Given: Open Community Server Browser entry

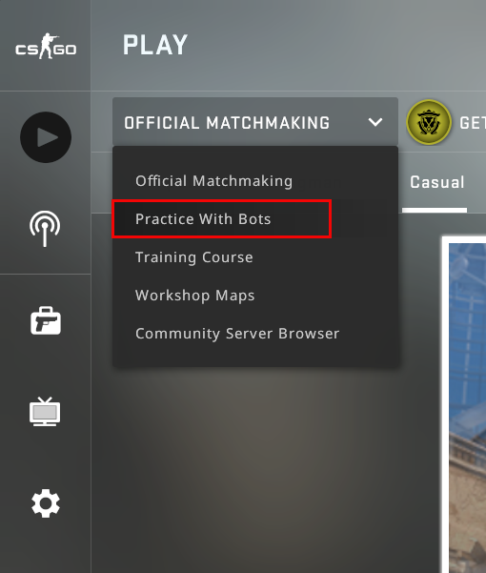Looking at the screenshot, I should click(237, 334).
